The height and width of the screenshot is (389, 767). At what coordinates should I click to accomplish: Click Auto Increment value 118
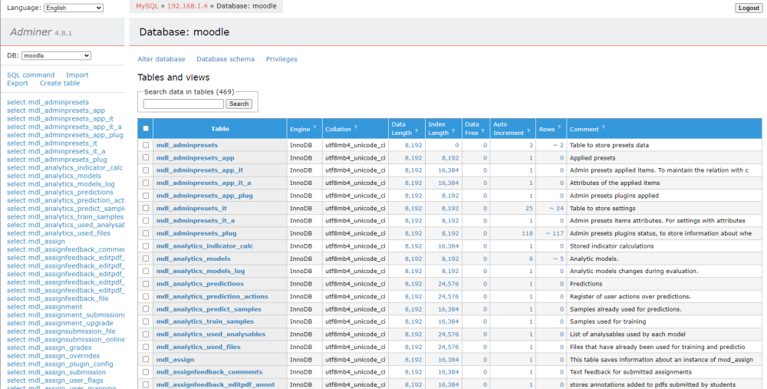click(x=528, y=233)
